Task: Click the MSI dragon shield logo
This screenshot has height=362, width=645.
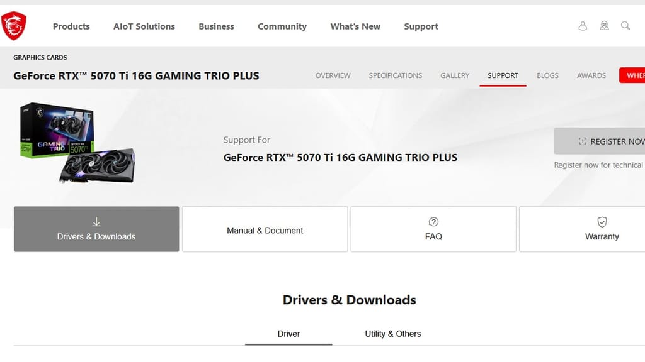Action: point(14,26)
